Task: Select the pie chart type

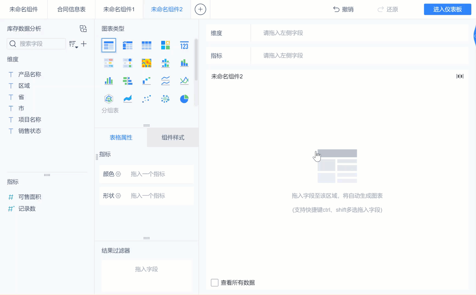Action: click(184, 99)
